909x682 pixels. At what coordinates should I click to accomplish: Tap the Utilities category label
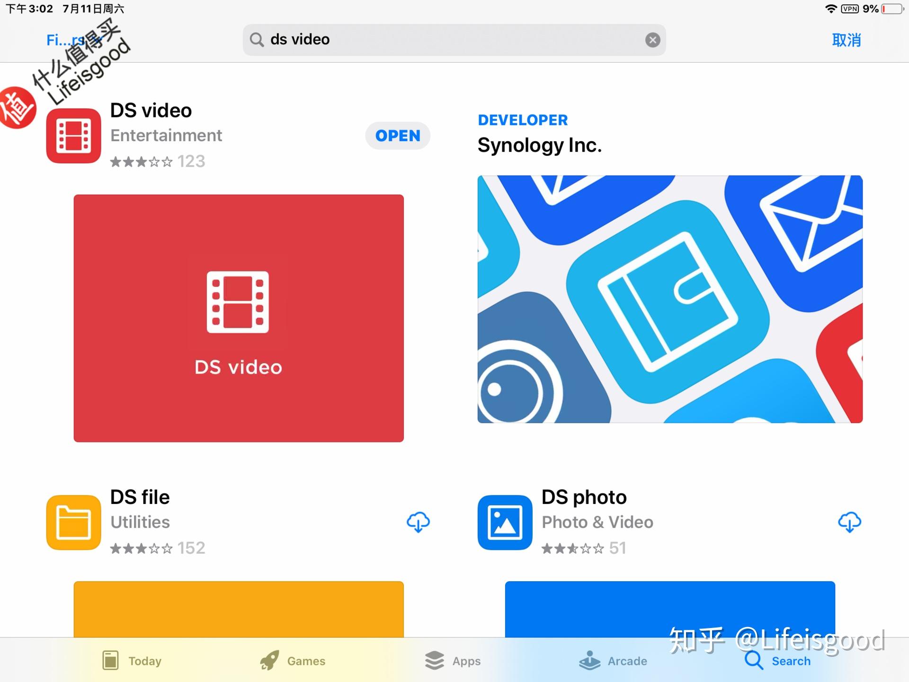(x=140, y=522)
